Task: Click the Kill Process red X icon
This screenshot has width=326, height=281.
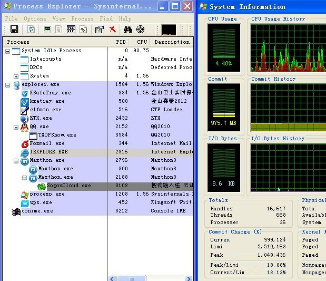Action: 112,30
